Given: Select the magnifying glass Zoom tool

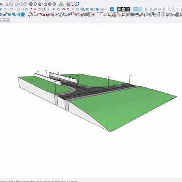Looking at the screenshot, I should coord(73,10).
